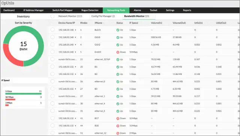240x136 pixels.
Task: Click the Up status icon for B1
Action: pyautogui.click(x=118, y=67)
